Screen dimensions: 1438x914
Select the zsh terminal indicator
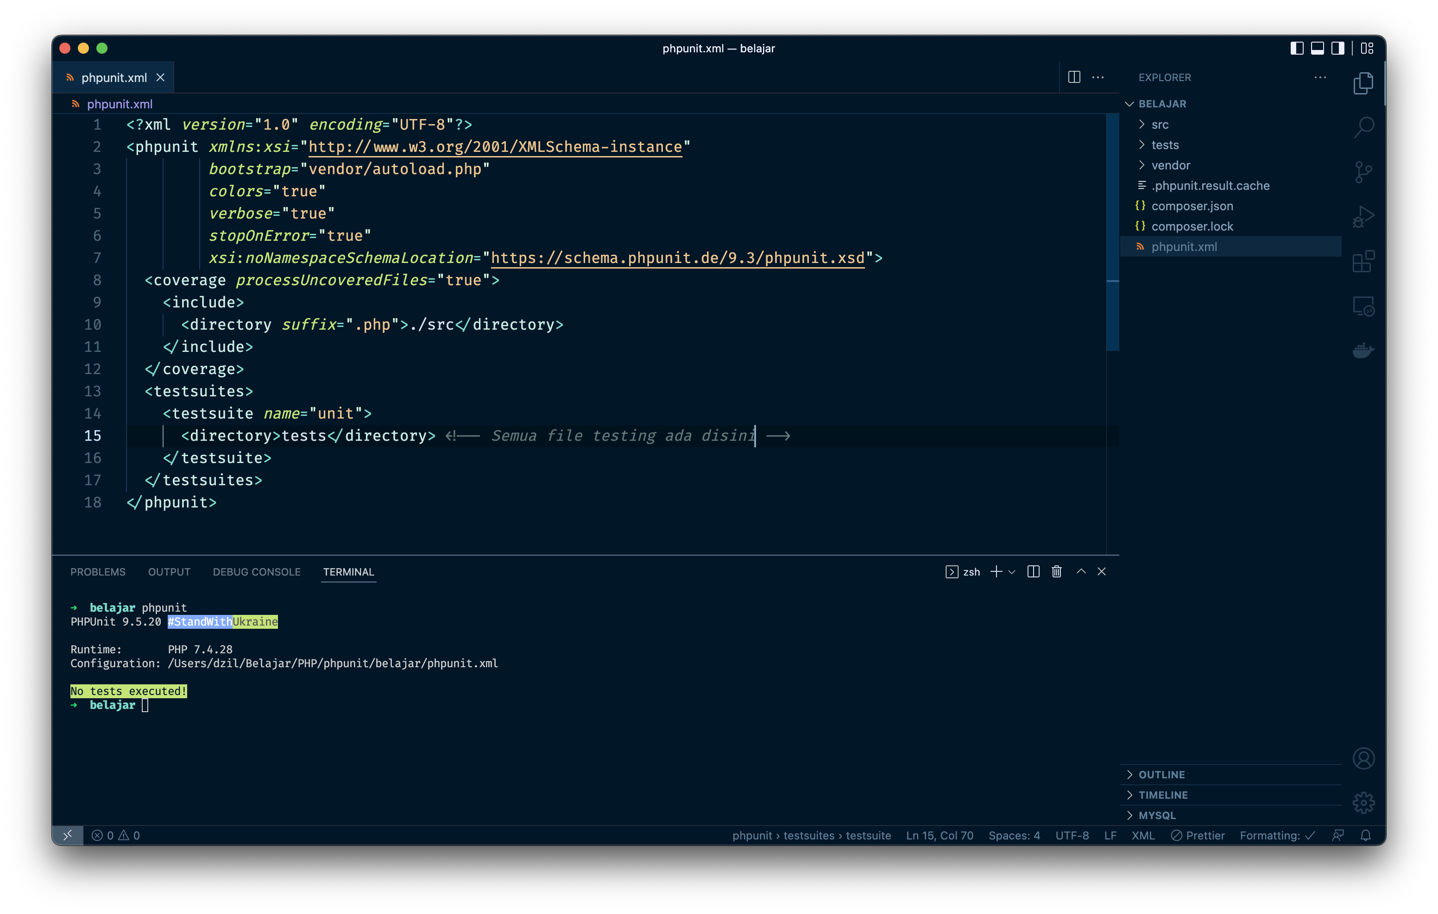coord(963,572)
